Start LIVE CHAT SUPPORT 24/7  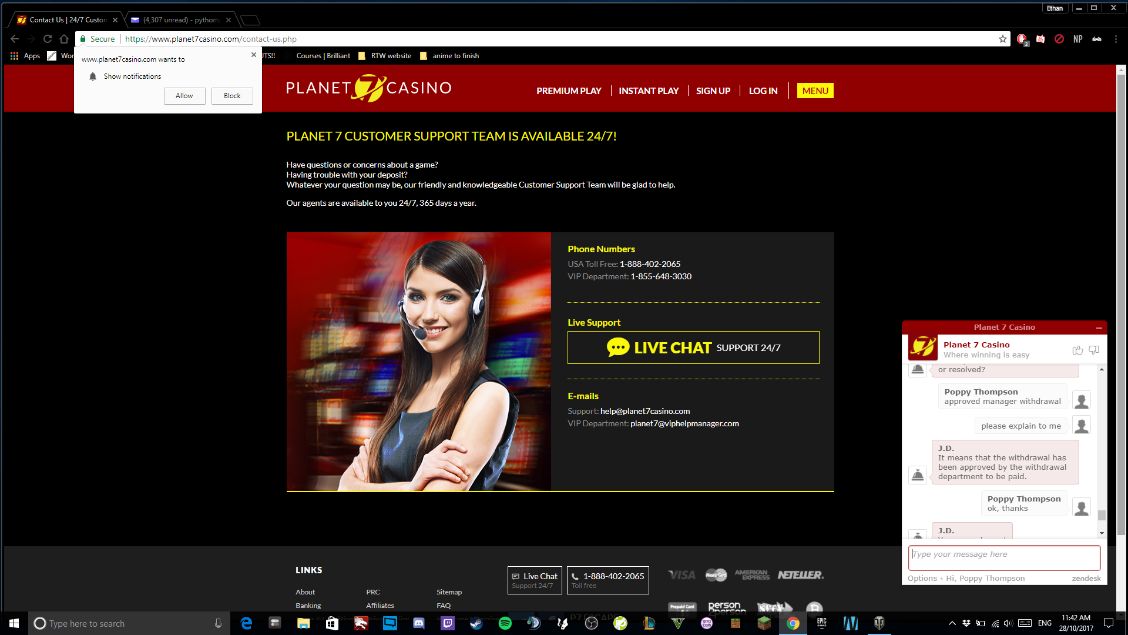click(x=693, y=347)
